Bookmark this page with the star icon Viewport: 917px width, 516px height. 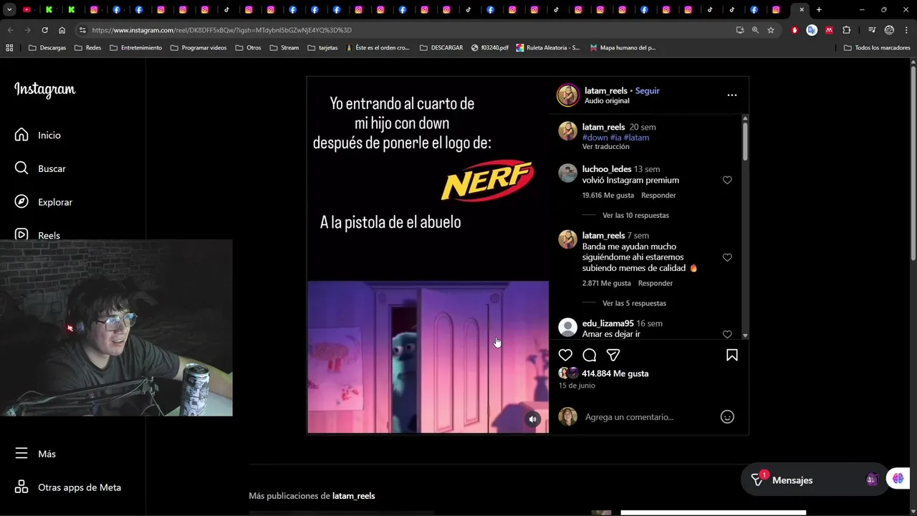pos(771,30)
